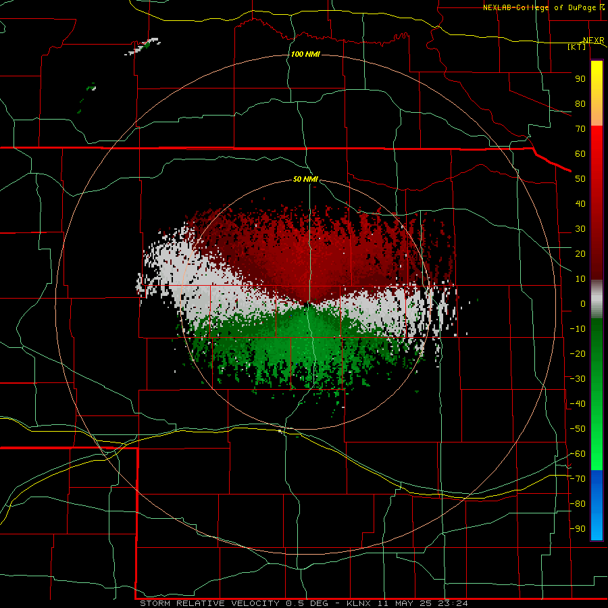Select the -90 value on the velocity scale

(x=578, y=529)
